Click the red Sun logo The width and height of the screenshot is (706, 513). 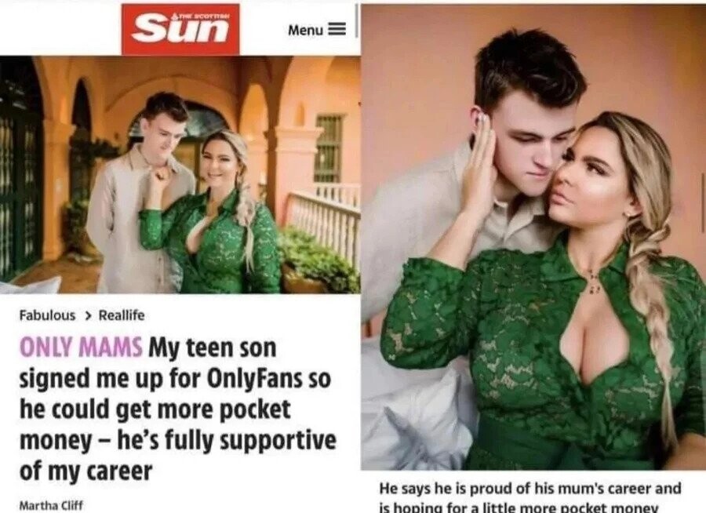click(180, 29)
